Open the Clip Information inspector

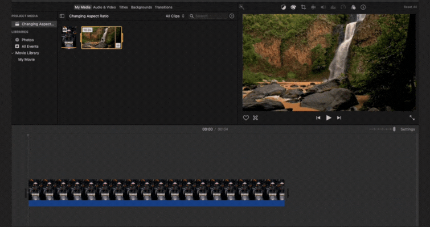(363, 7)
